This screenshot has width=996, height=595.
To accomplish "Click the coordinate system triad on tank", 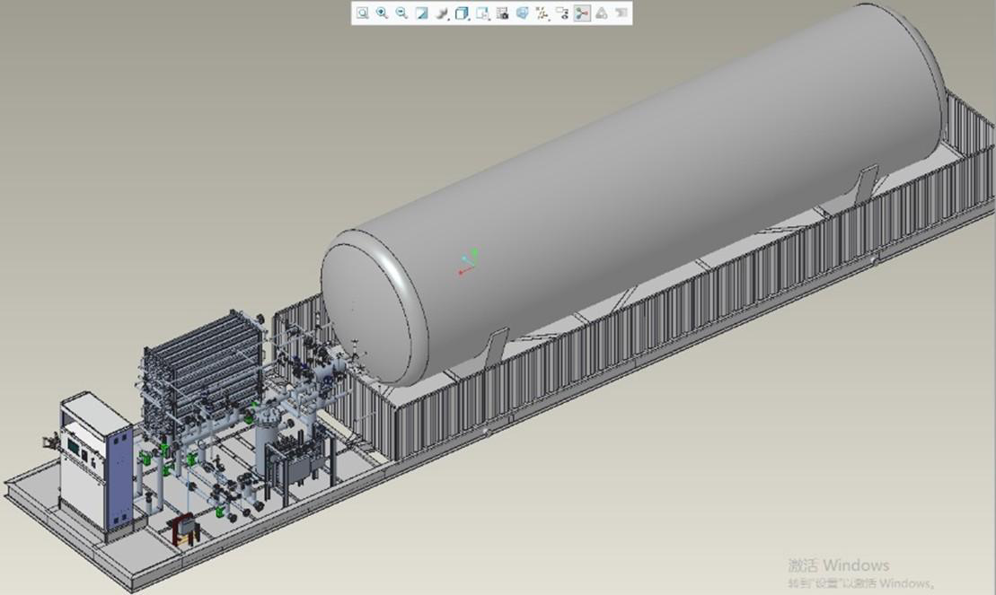I will click(x=466, y=263).
